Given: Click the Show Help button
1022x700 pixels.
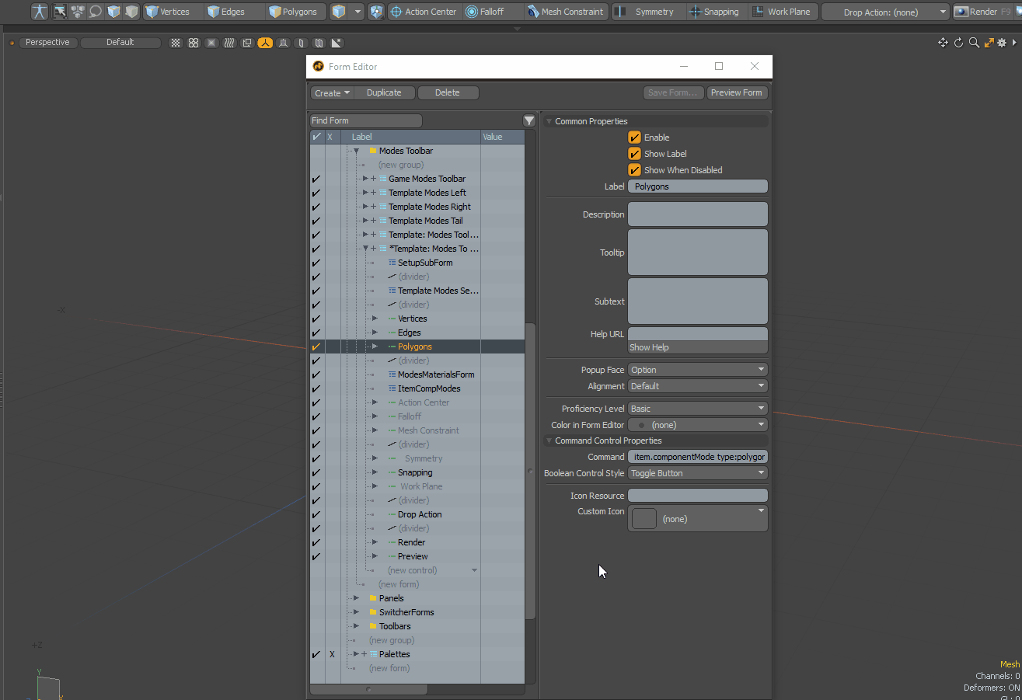Looking at the screenshot, I should tap(697, 347).
